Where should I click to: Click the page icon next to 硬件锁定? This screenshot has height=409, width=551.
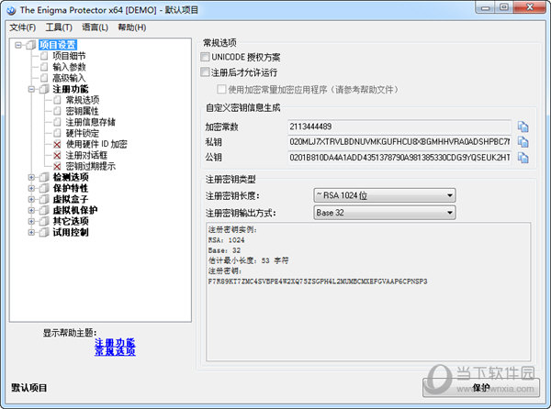click(57, 133)
